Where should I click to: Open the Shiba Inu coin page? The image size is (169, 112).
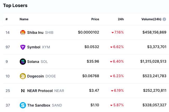pos(35,32)
